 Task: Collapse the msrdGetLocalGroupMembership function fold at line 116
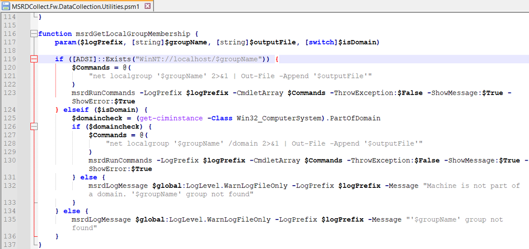(x=33, y=34)
